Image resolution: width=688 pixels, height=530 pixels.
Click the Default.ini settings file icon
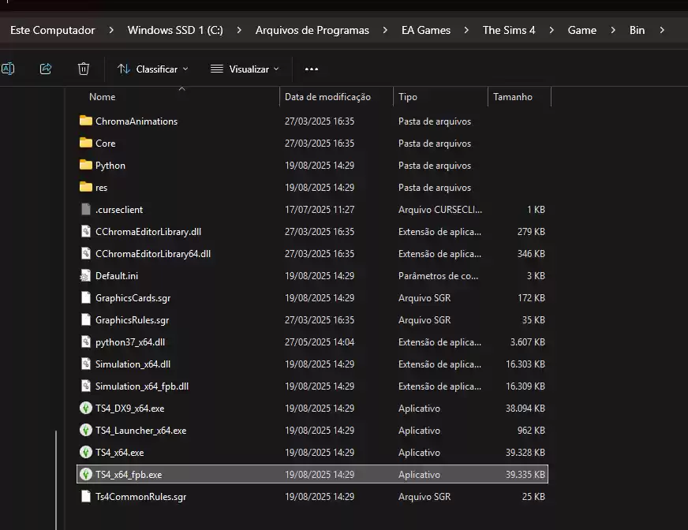pos(86,276)
